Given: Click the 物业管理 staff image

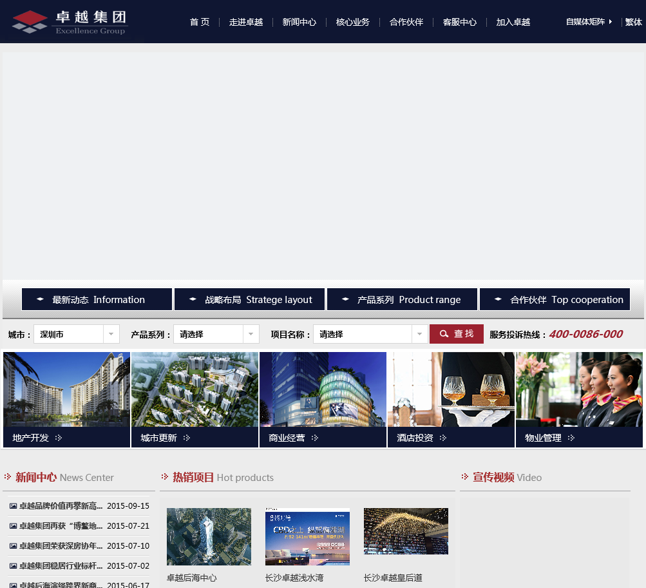Looking at the screenshot, I should point(579,389).
